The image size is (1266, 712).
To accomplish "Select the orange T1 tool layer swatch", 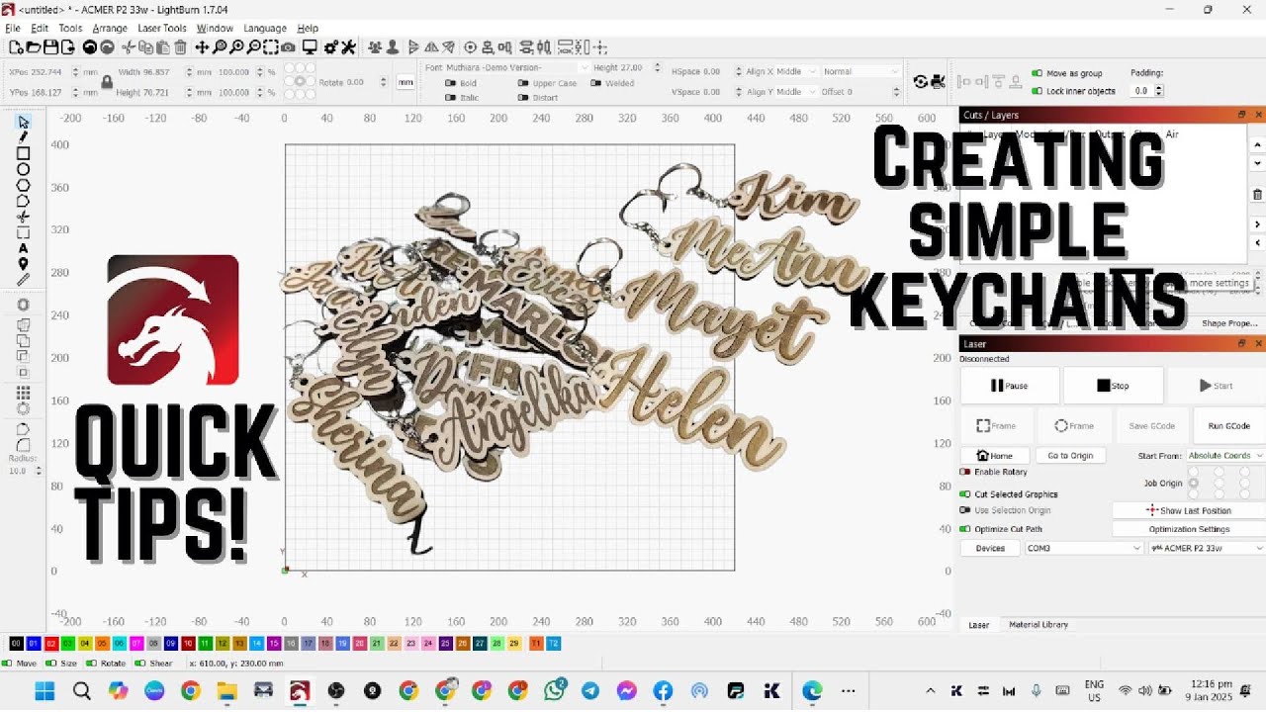I will (x=536, y=644).
